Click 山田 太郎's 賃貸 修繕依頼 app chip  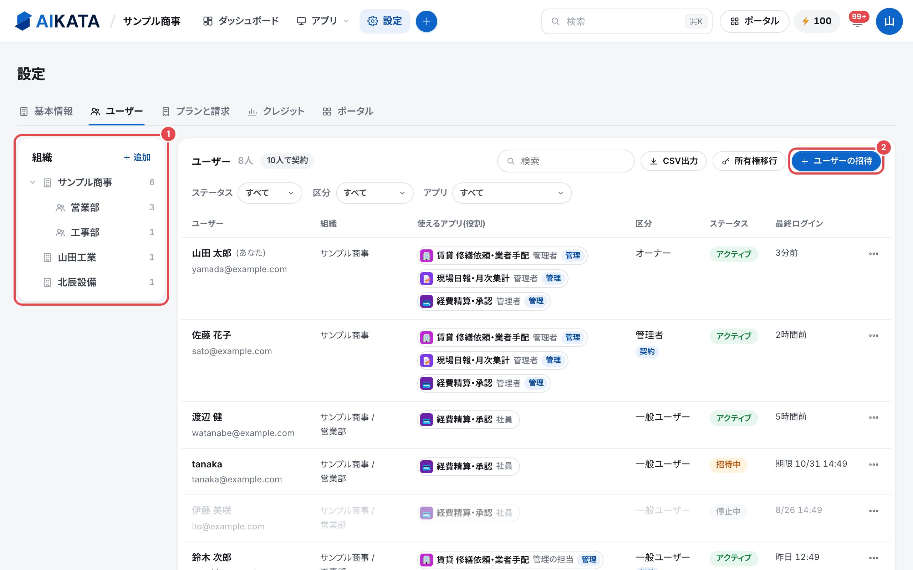pyautogui.click(x=502, y=255)
